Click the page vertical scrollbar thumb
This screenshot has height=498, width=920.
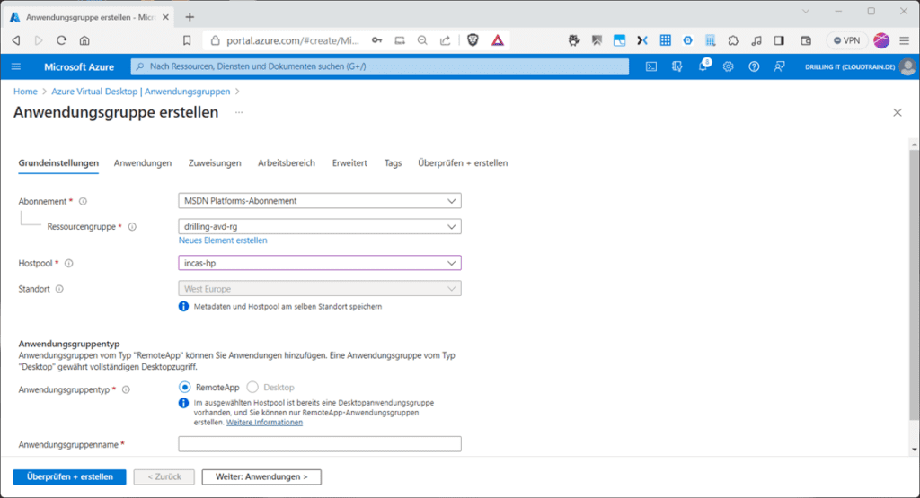(x=914, y=284)
